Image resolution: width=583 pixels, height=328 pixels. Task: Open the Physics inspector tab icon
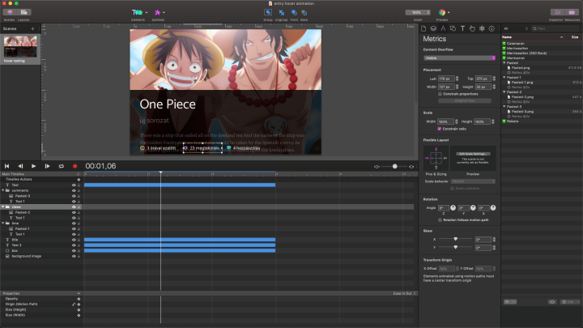pos(482,28)
